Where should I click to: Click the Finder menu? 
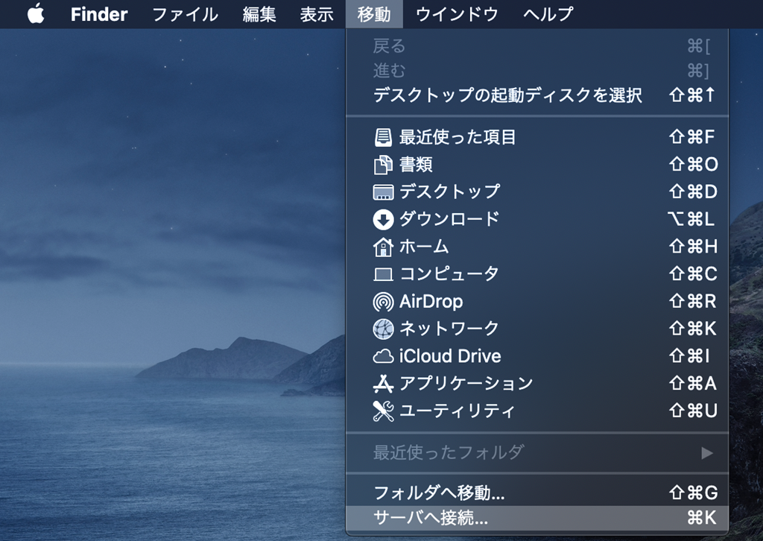coord(99,14)
